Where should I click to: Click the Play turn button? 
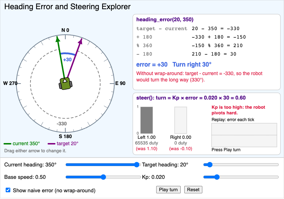[x=168, y=189]
